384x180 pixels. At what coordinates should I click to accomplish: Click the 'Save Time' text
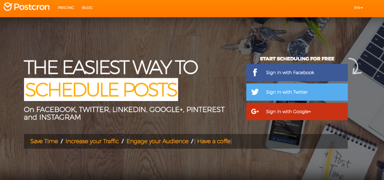(x=44, y=141)
